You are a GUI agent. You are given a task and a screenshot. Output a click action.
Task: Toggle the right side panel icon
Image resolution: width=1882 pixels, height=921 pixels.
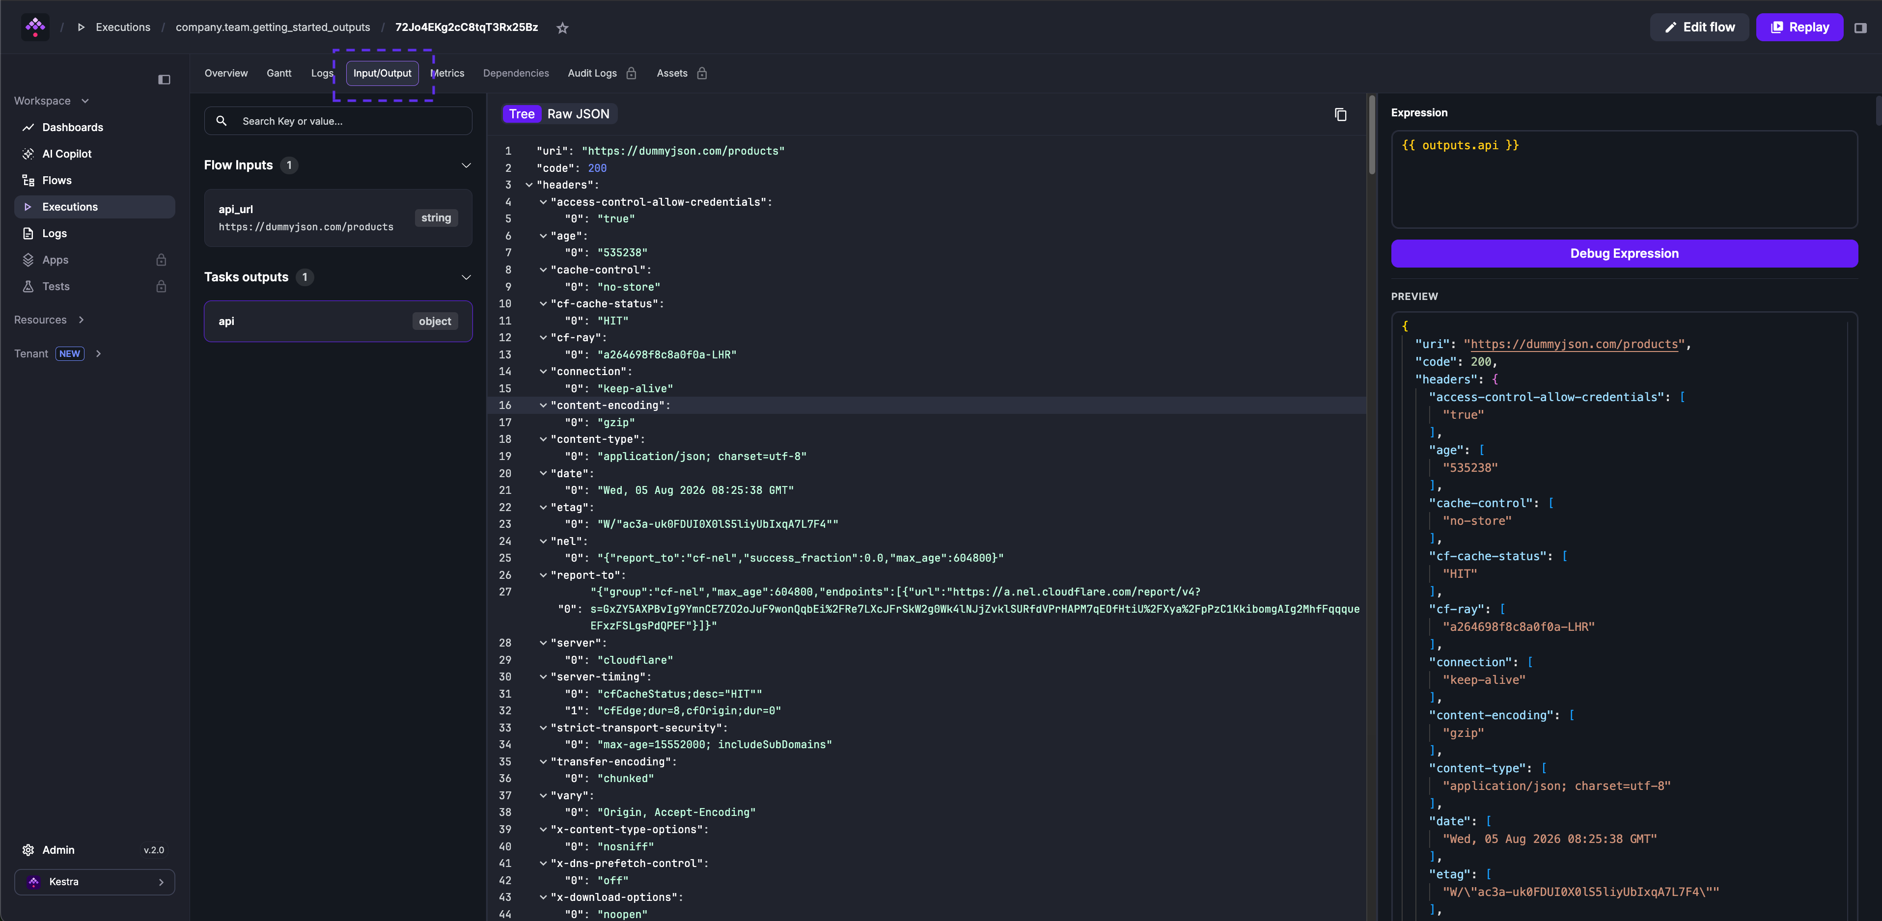1860,28
